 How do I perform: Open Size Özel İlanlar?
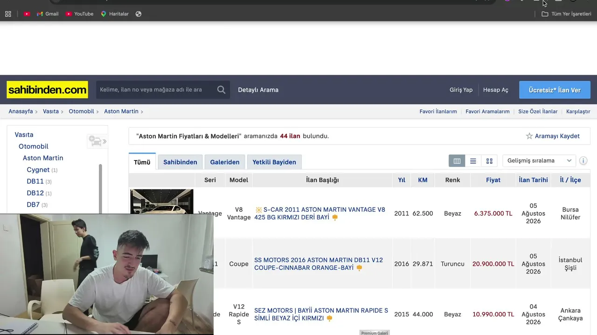pos(538,112)
